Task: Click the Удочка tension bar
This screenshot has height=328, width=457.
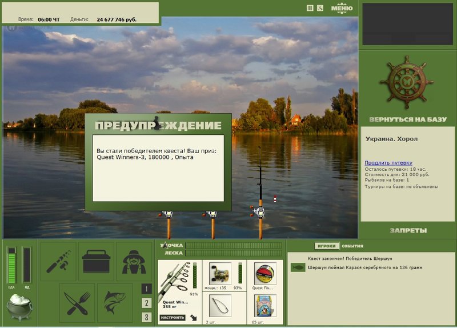Action: (x=234, y=246)
